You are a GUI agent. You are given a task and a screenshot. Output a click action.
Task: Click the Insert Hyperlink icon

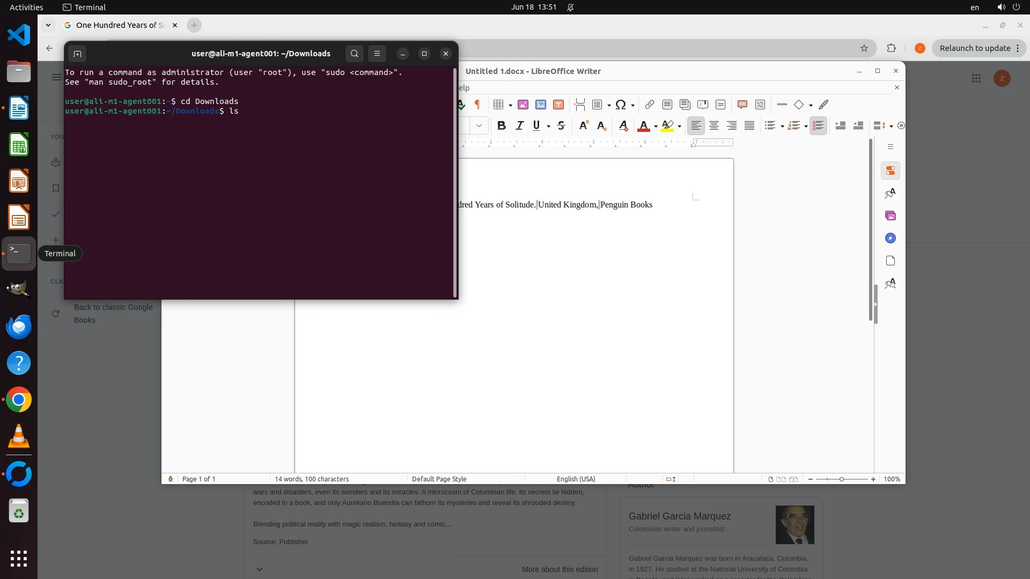coord(649,105)
